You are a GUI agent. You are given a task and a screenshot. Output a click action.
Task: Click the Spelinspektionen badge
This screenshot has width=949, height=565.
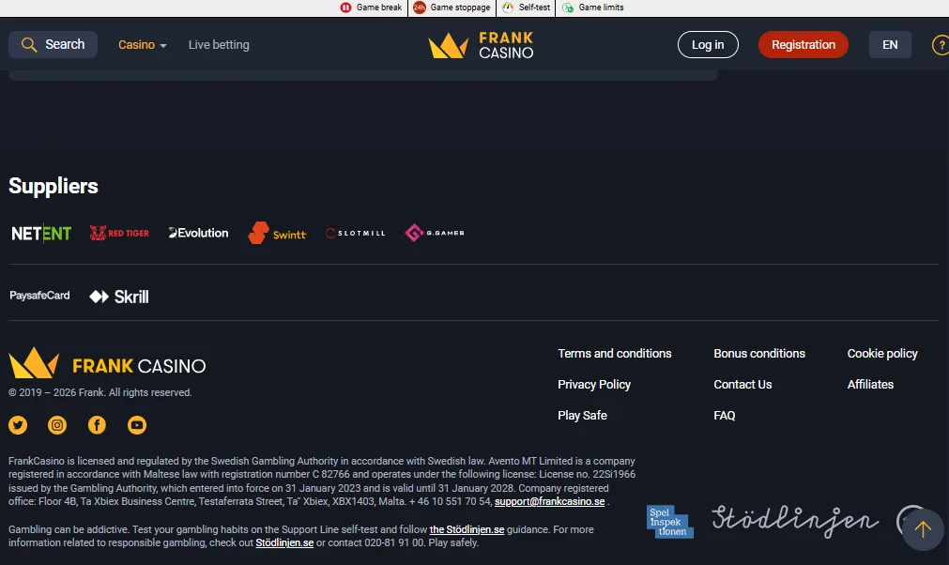[x=670, y=522]
